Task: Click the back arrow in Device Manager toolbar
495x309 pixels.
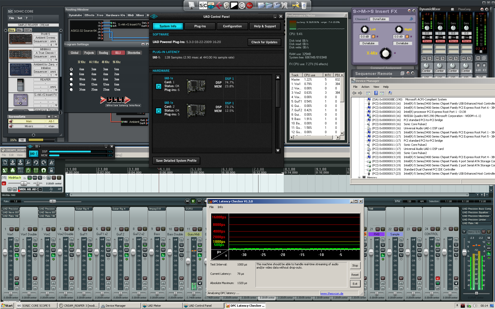Action: pos(354,93)
